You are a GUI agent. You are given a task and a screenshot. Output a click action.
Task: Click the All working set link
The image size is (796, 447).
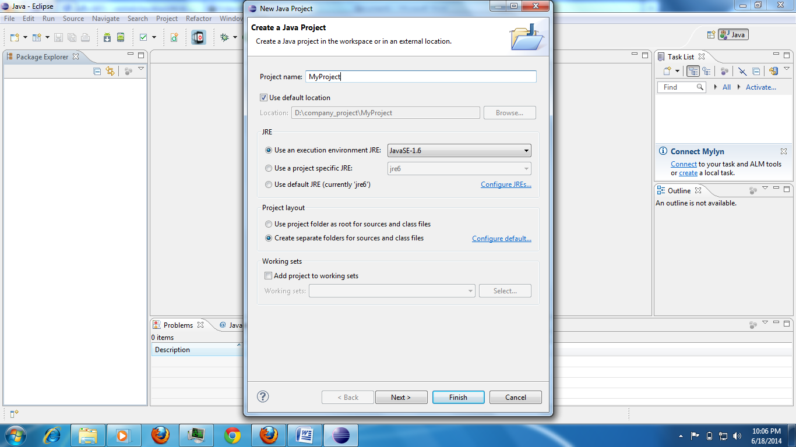coord(727,87)
